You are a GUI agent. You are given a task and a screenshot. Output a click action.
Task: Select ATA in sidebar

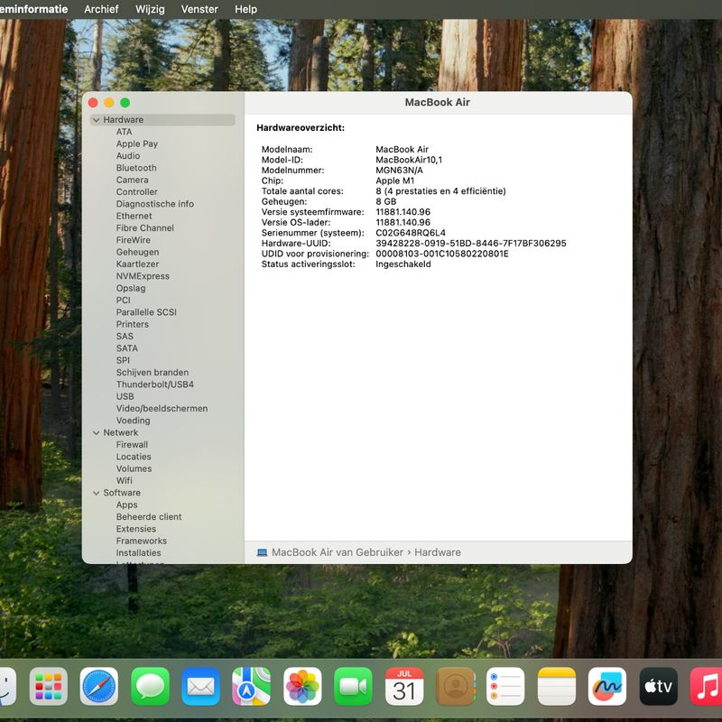click(x=124, y=132)
